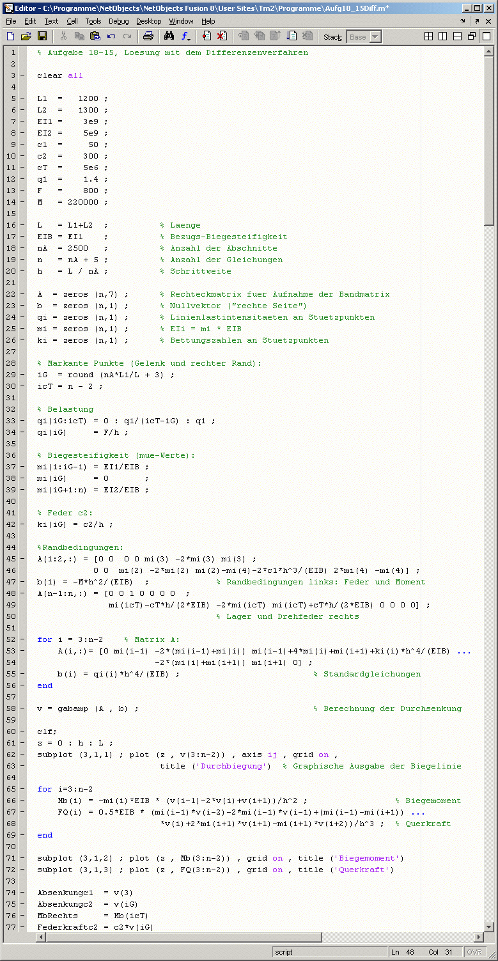
Task: Click the Print icon in the toolbar
Action: point(148,36)
